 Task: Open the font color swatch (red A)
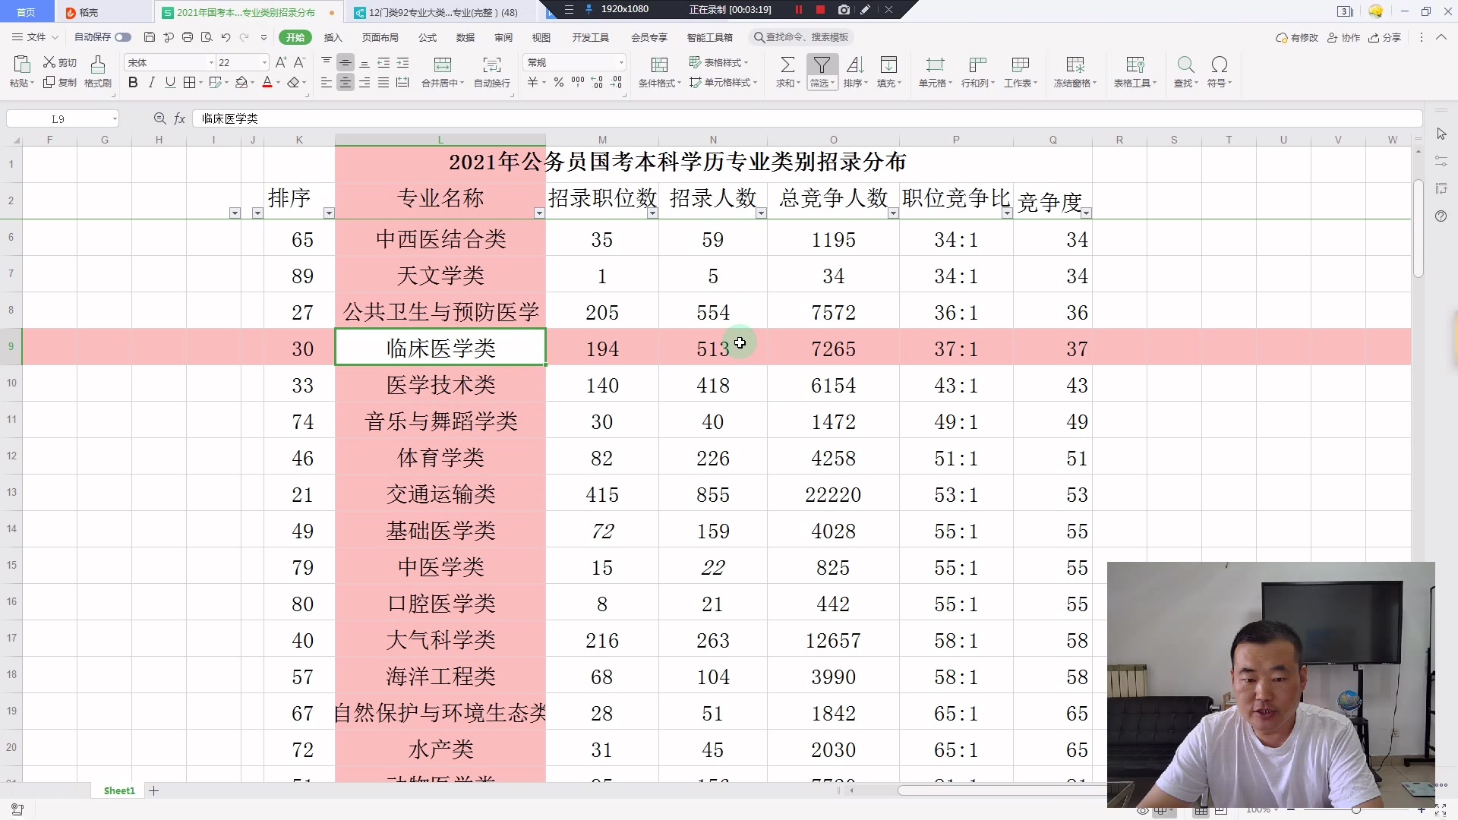[x=267, y=82]
